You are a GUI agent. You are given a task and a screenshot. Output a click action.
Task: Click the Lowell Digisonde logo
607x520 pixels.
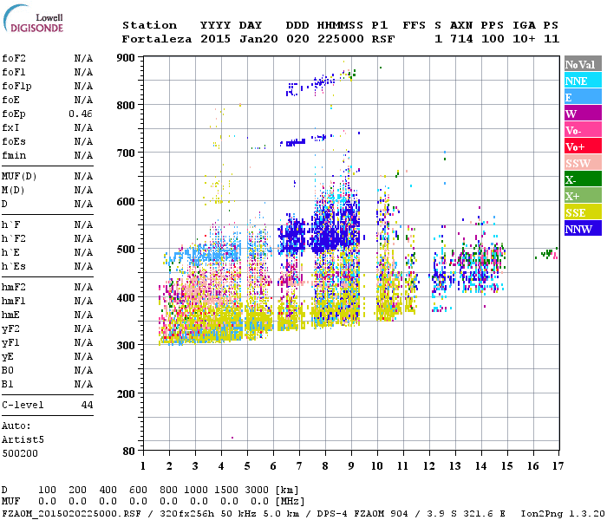[33, 19]
